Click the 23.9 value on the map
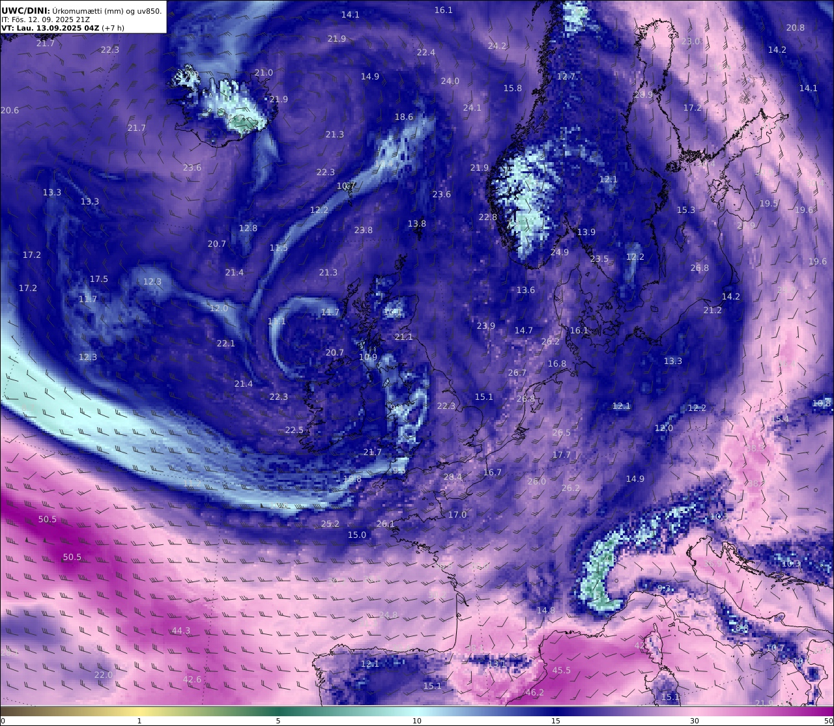Viewport: 834px width, 726px height. (x=486, y=326)
